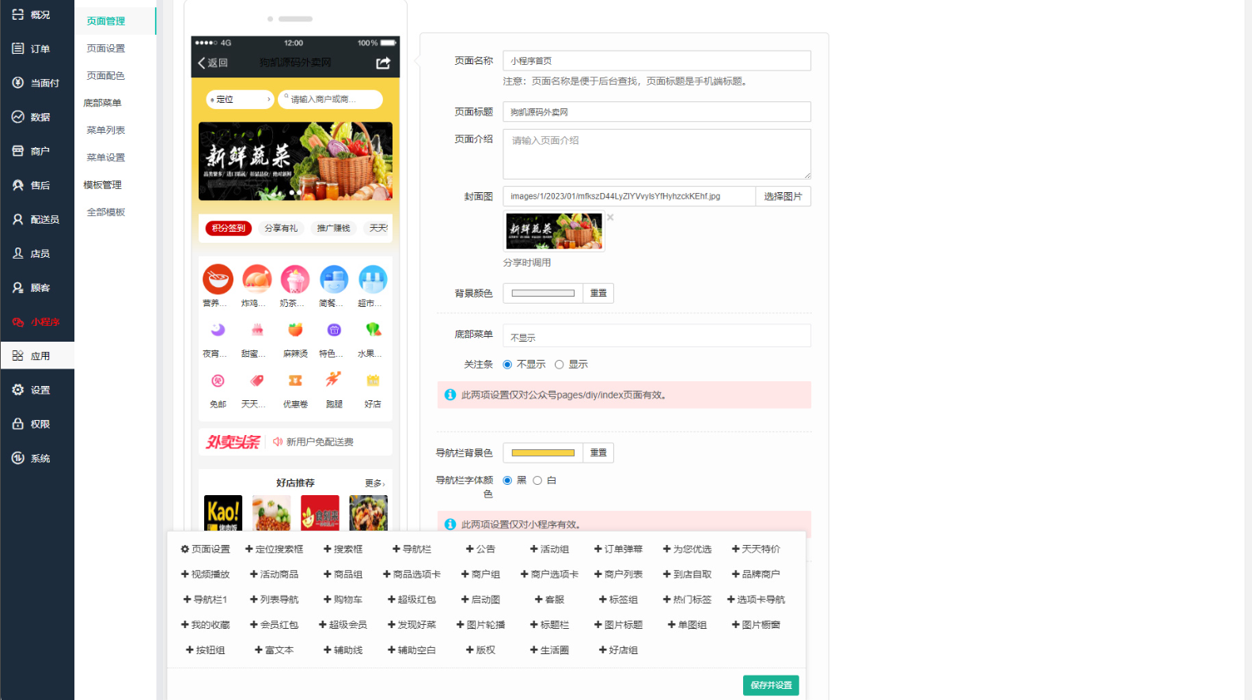Remove the cover image with the X icon
This screenshot has height=700, width=1252.
pos(610,218)
